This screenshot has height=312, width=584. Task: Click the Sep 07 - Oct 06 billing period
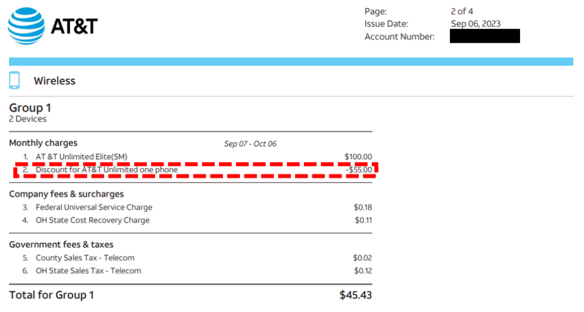coord(250,144)
